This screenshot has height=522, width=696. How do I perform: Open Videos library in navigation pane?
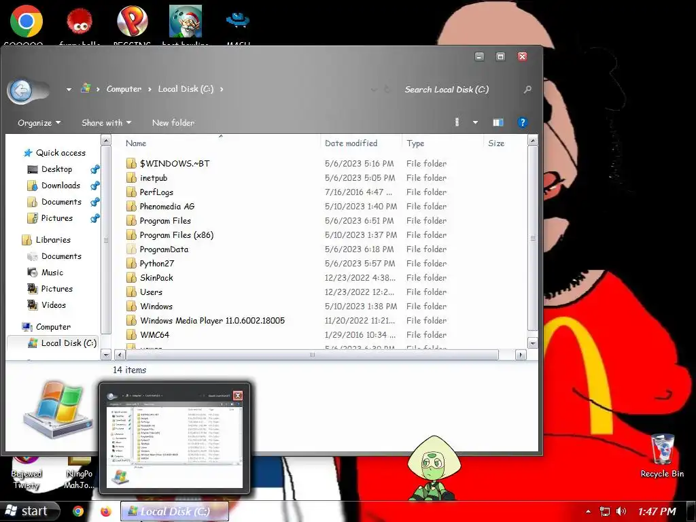[53, 305]
